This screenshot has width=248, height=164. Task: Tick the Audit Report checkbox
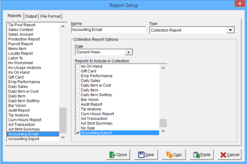pos(78,104)
